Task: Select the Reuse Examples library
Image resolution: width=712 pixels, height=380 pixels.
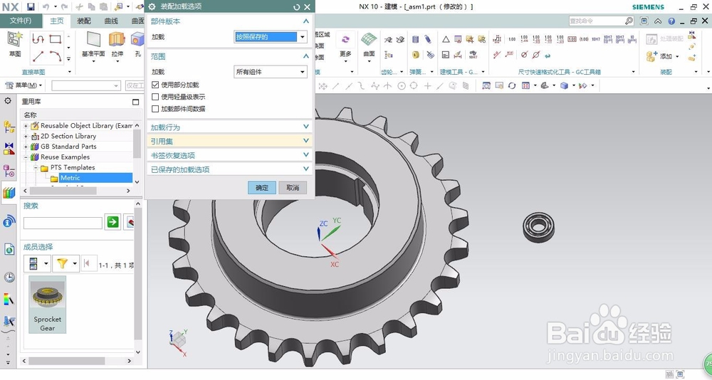Action: point(65,157)
